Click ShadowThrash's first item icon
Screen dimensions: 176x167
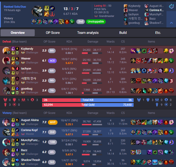[x=133, y=162]
